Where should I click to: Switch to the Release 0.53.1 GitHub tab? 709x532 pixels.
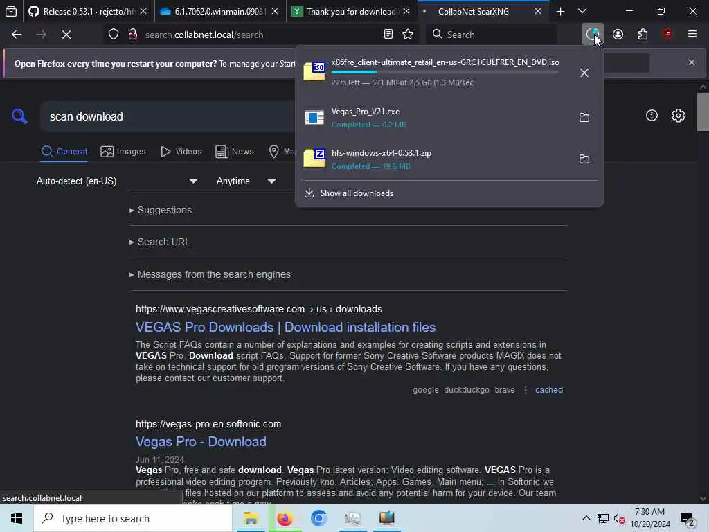[89, 11]
